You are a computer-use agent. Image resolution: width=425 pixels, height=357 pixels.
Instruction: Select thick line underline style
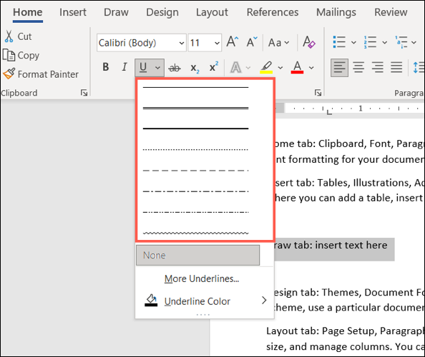(x=196, y=129)
